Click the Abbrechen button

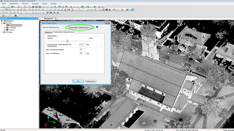pos(90,81)
